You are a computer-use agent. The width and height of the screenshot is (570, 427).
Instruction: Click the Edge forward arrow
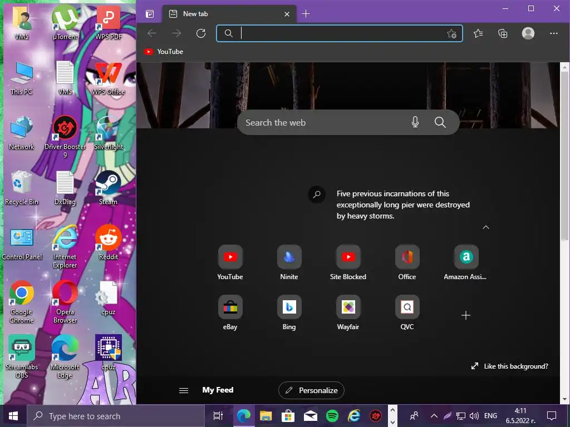[x=176, y=33]
